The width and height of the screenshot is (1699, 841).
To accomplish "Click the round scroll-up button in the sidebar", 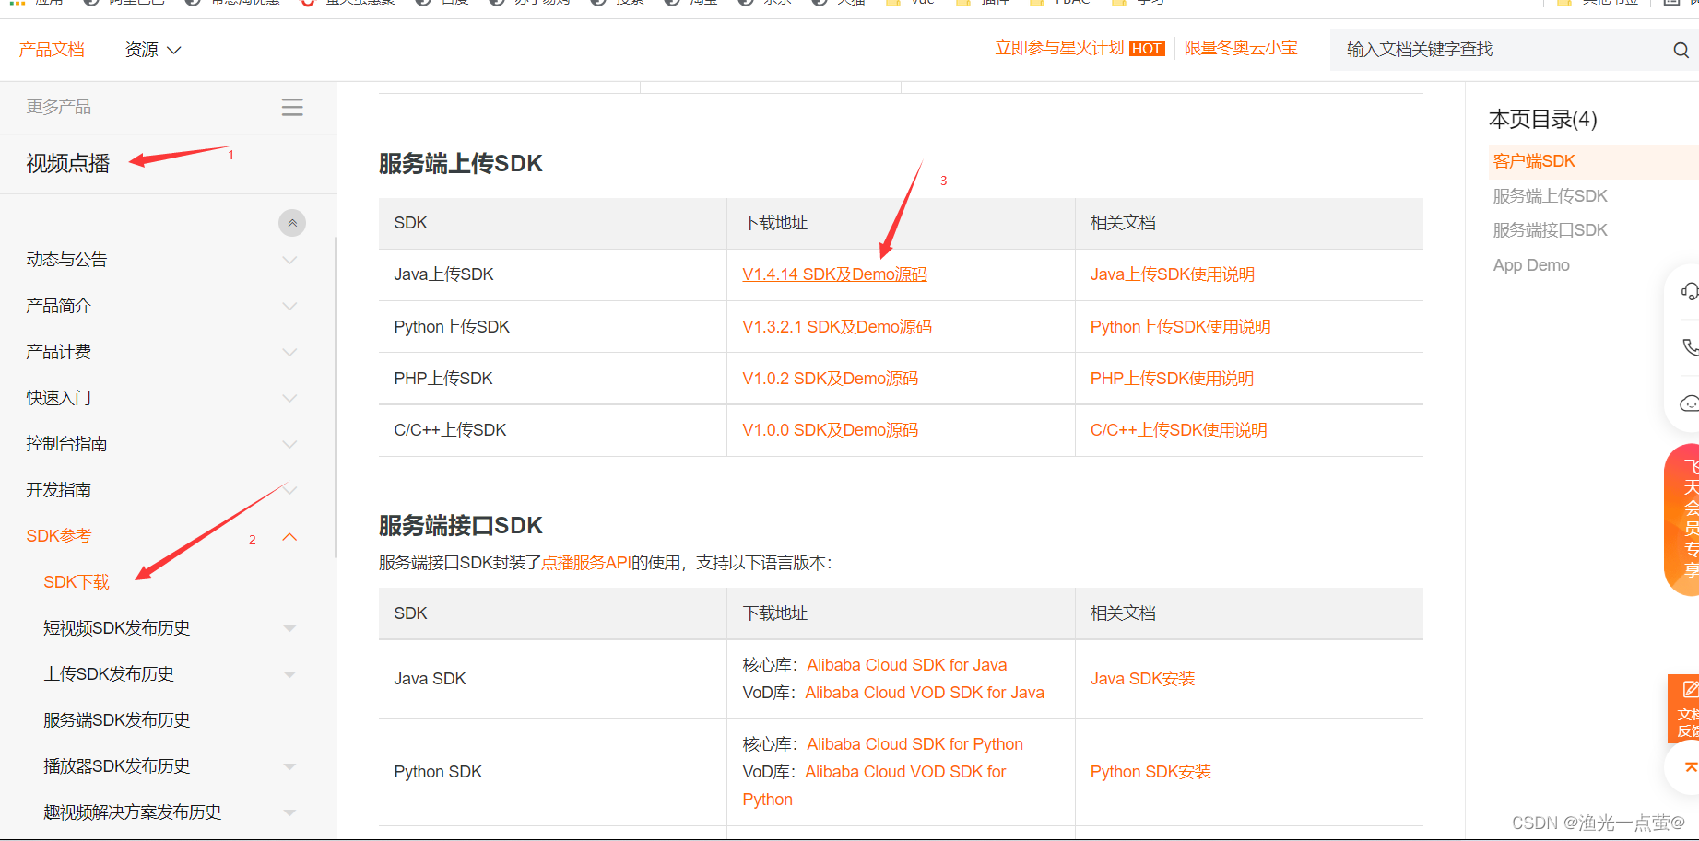I will coord(292,223).
